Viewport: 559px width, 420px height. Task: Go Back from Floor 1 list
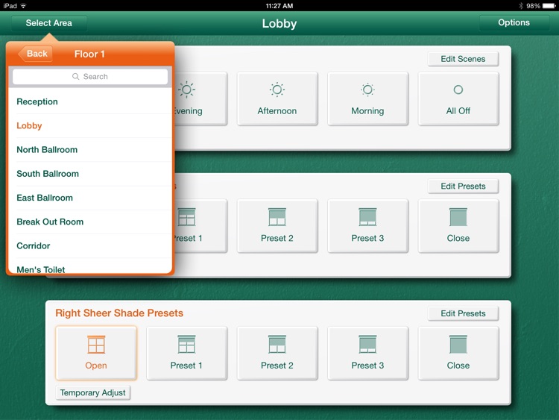[x=36, y=54]
